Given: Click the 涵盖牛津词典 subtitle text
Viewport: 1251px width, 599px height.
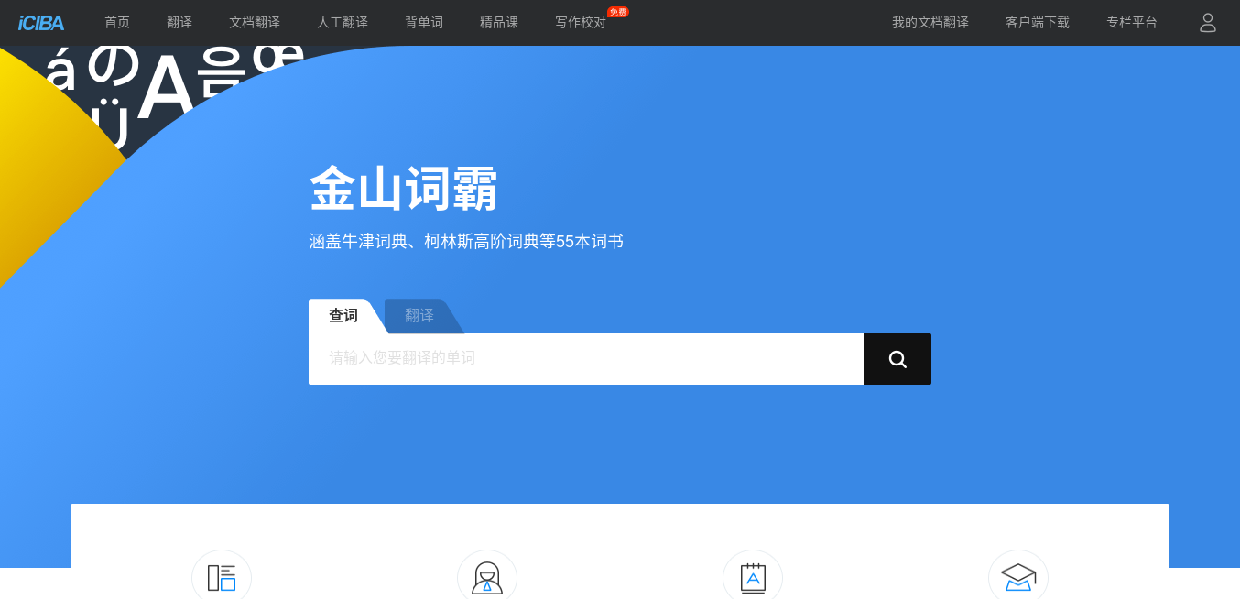Looking at the screenshot, I should click(x=466, y=242).
